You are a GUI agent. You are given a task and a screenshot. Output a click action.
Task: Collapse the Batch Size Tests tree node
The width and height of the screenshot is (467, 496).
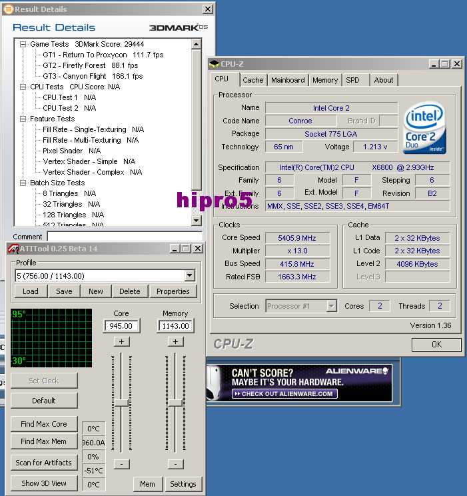click(23, 183)
